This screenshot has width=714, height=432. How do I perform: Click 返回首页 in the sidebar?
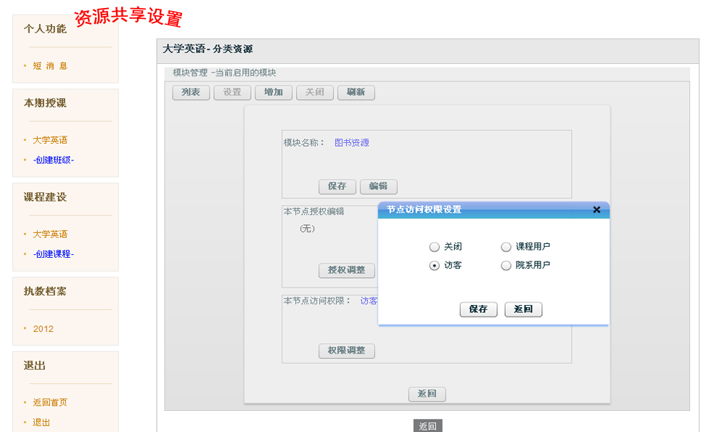click(x=50, y=403)
